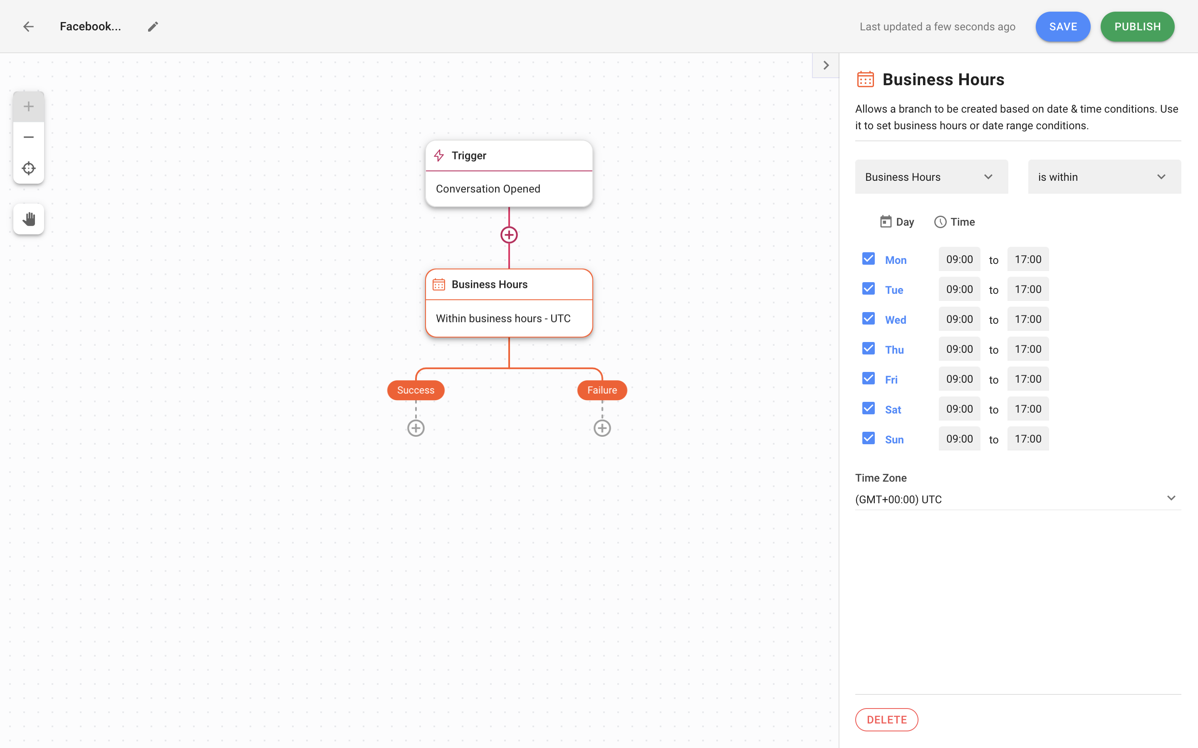Viewport: 1198px width, 748px height.
Task: Click the crosshair/fit-to-screen icon
Action: 28,168
